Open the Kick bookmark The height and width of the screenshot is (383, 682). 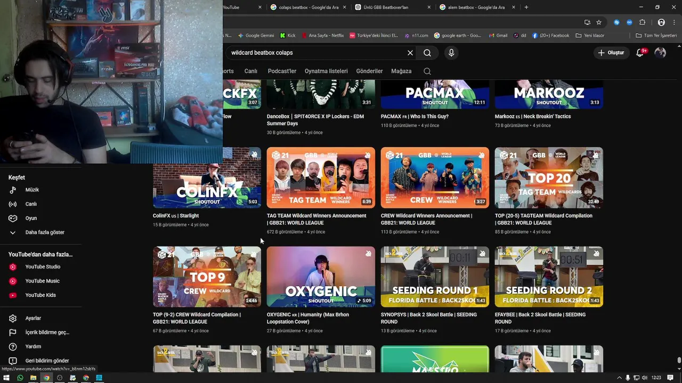click(288, 36)
